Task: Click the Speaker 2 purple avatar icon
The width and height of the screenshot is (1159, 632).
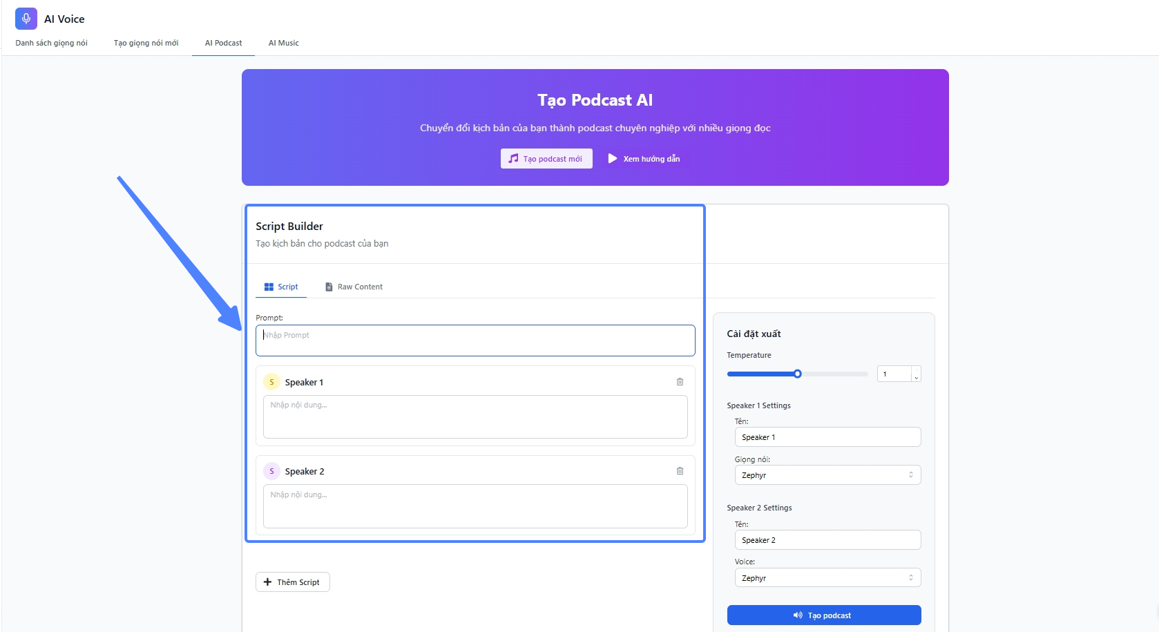Action: coord(271,471)
